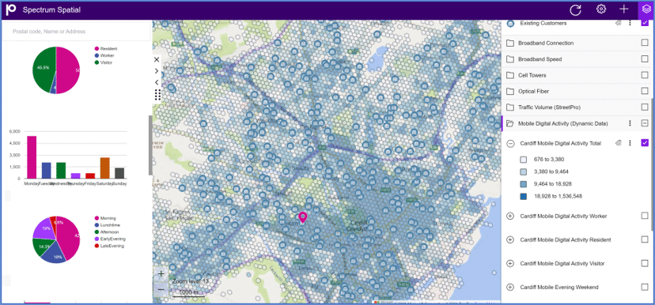Click the 18,928 to 1,536,548 color swatch

point(524,196)
